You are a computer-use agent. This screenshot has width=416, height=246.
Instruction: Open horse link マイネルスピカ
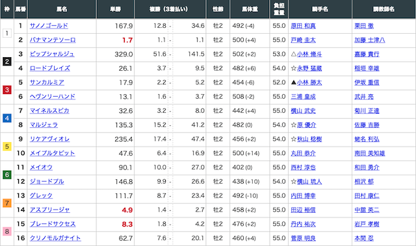(x=49, y=111)
